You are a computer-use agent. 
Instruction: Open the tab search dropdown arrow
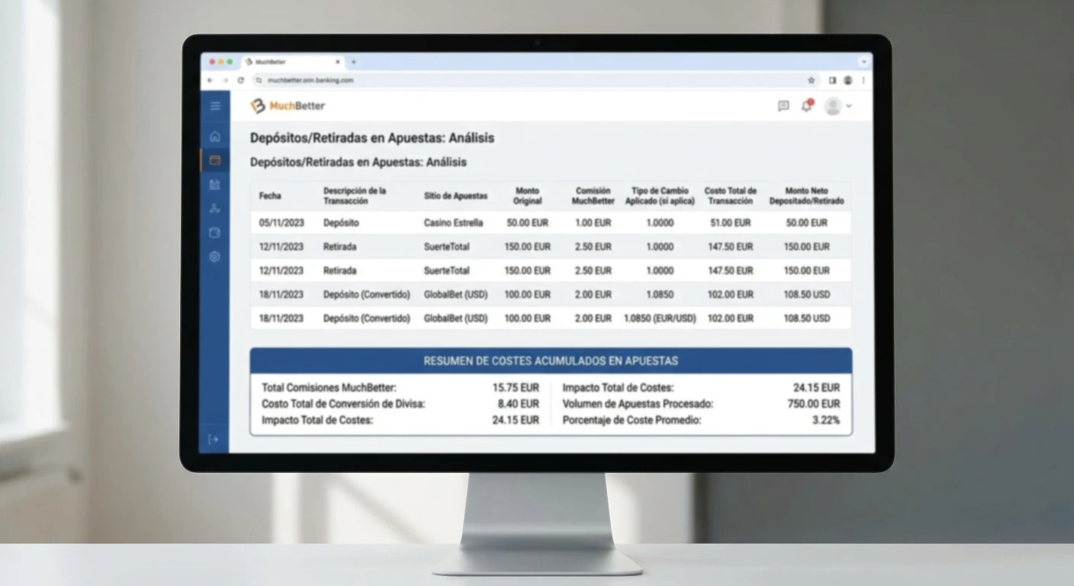[x=863, y=62]
